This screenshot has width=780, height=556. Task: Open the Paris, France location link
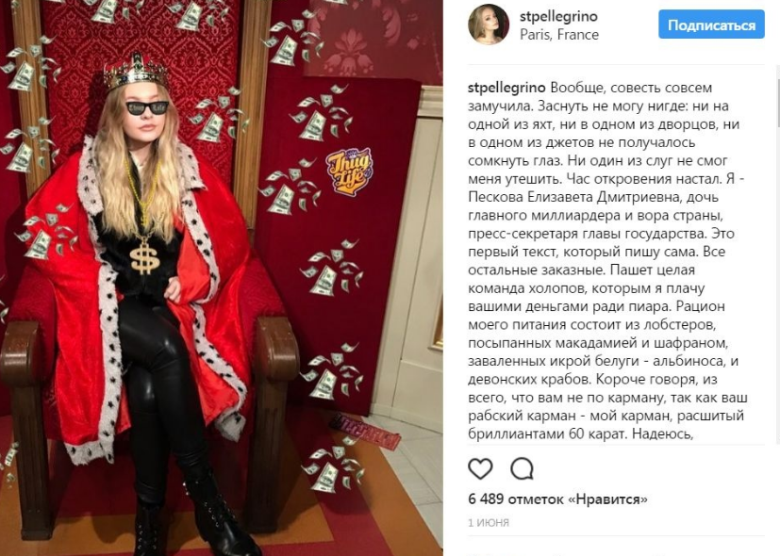pos(559,35)
